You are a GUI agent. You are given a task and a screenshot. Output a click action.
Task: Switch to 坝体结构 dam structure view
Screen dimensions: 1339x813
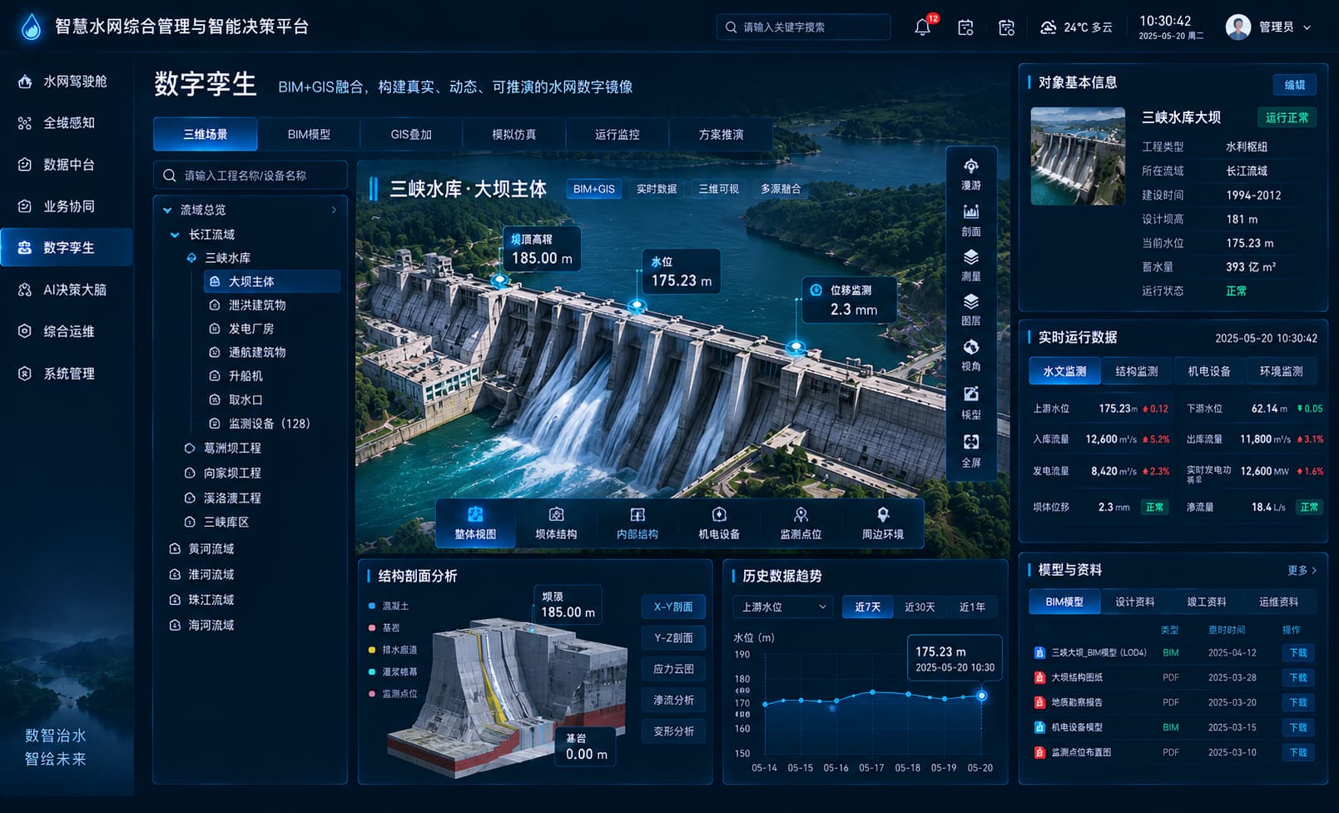pos(556,523)
